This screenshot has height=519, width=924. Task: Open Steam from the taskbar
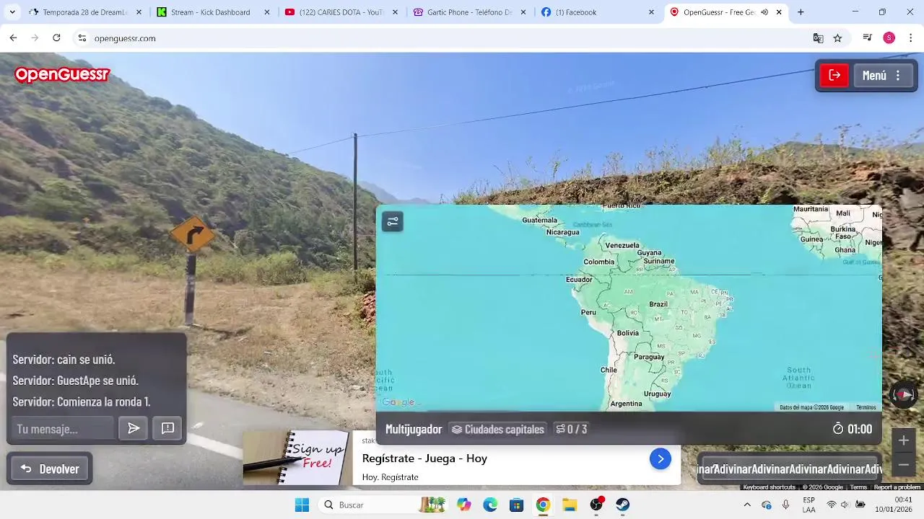(623, 505)
